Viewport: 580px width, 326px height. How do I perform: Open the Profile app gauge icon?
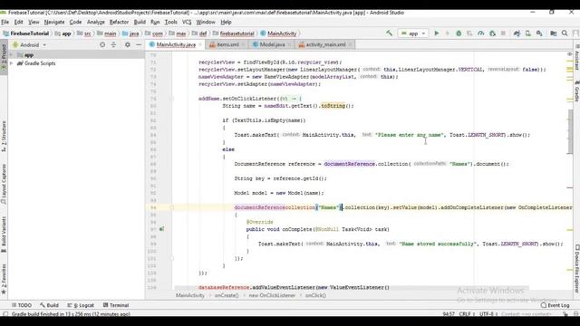coord(481,34)
